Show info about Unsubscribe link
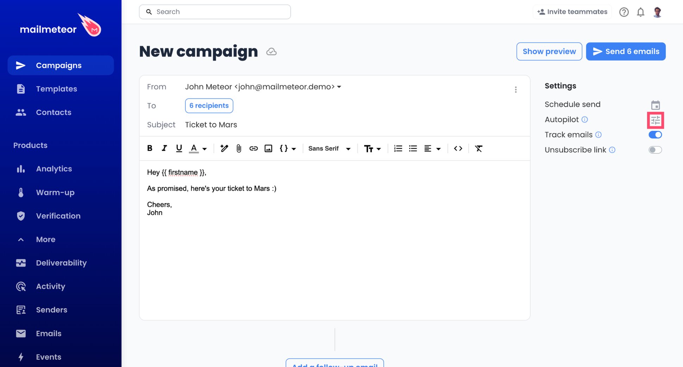The height and width of the screenshot is (367, 683). click(x=612, y=150)
